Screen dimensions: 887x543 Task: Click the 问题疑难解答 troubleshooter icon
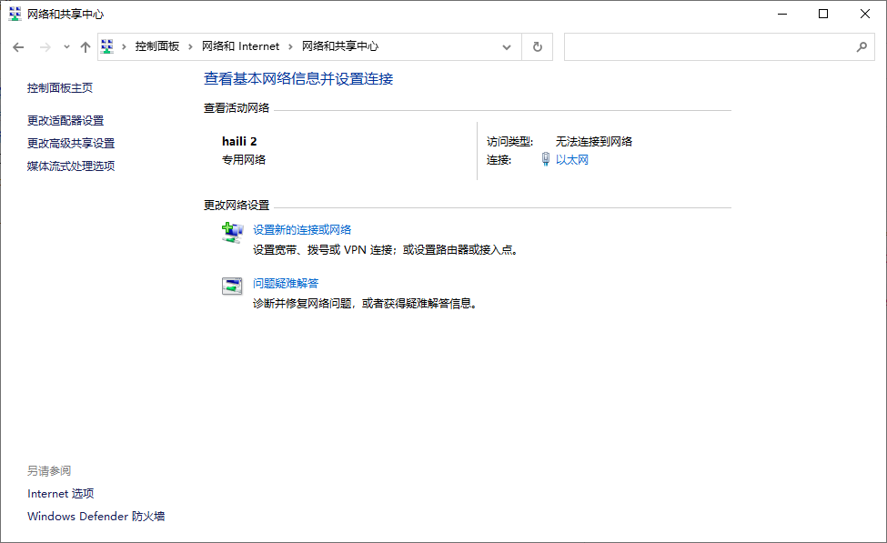point(232,286)
